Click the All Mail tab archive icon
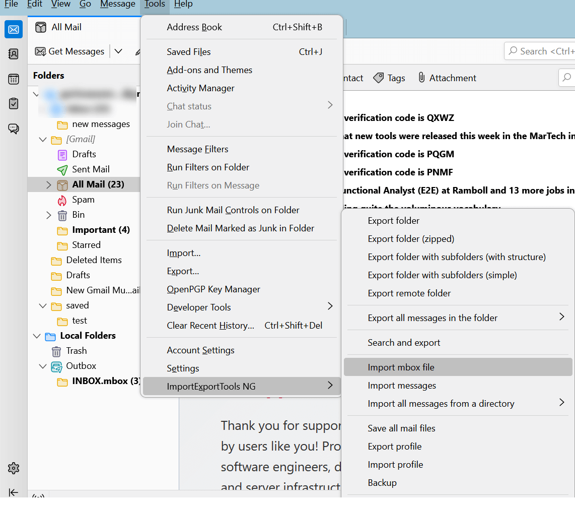This screenshot has width=575, height=505. coord(41,27)
